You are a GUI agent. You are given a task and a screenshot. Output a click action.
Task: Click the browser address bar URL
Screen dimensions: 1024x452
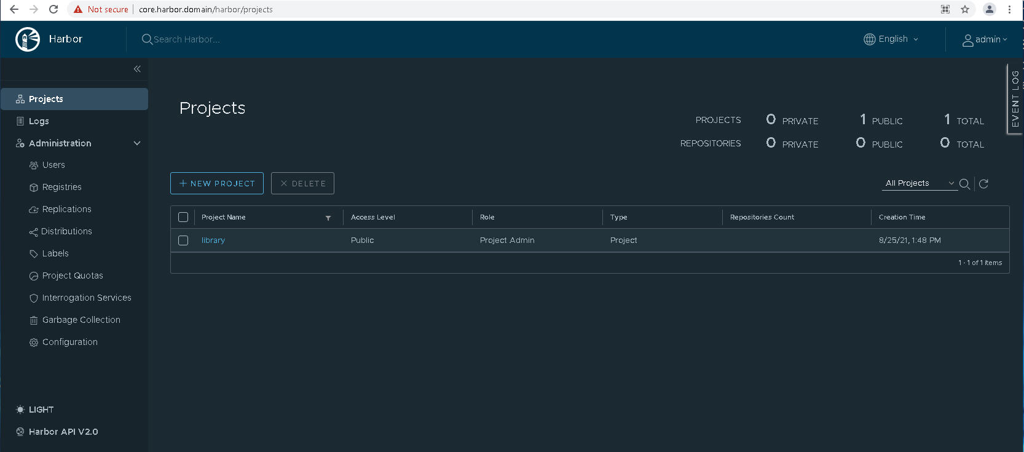(206, 9)
